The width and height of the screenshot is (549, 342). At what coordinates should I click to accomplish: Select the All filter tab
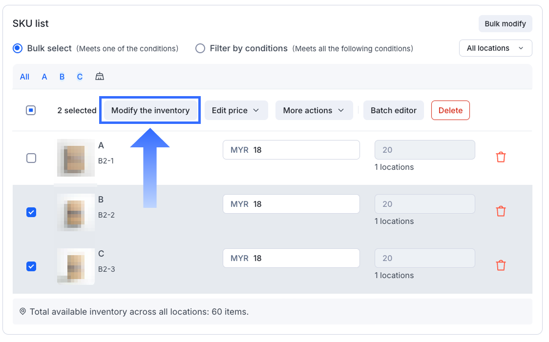24,77
